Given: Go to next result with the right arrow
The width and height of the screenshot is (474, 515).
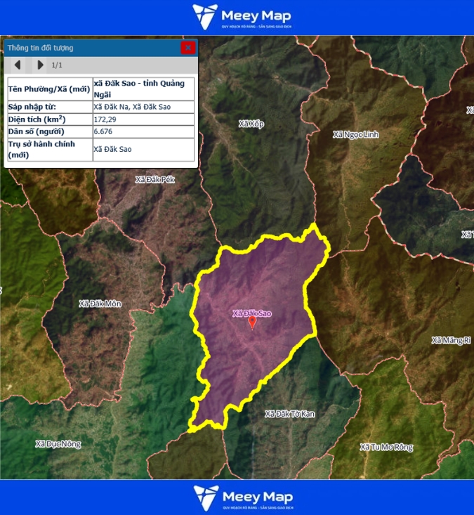Looking at the screenshot, I should [x=40, y=65].
